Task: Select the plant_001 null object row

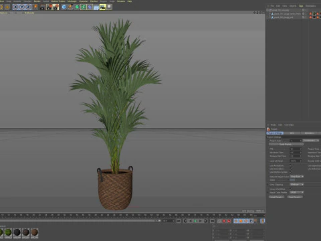Action: [280, 10]
